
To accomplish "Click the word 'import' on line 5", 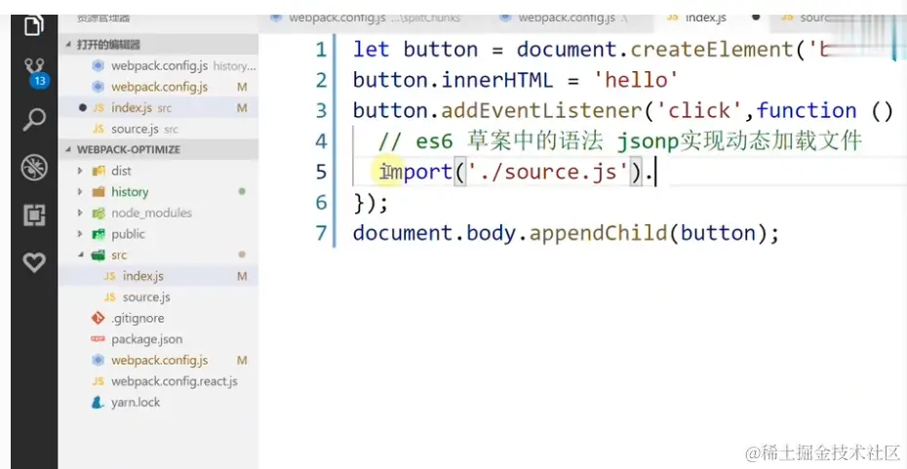I will 415,172.
